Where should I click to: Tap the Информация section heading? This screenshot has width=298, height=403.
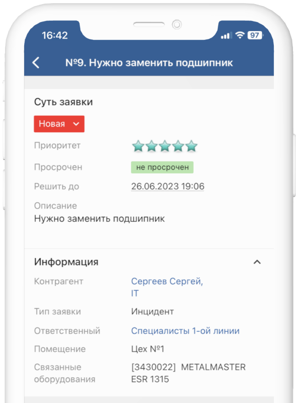pyautogui.click(x=66, y=262)
